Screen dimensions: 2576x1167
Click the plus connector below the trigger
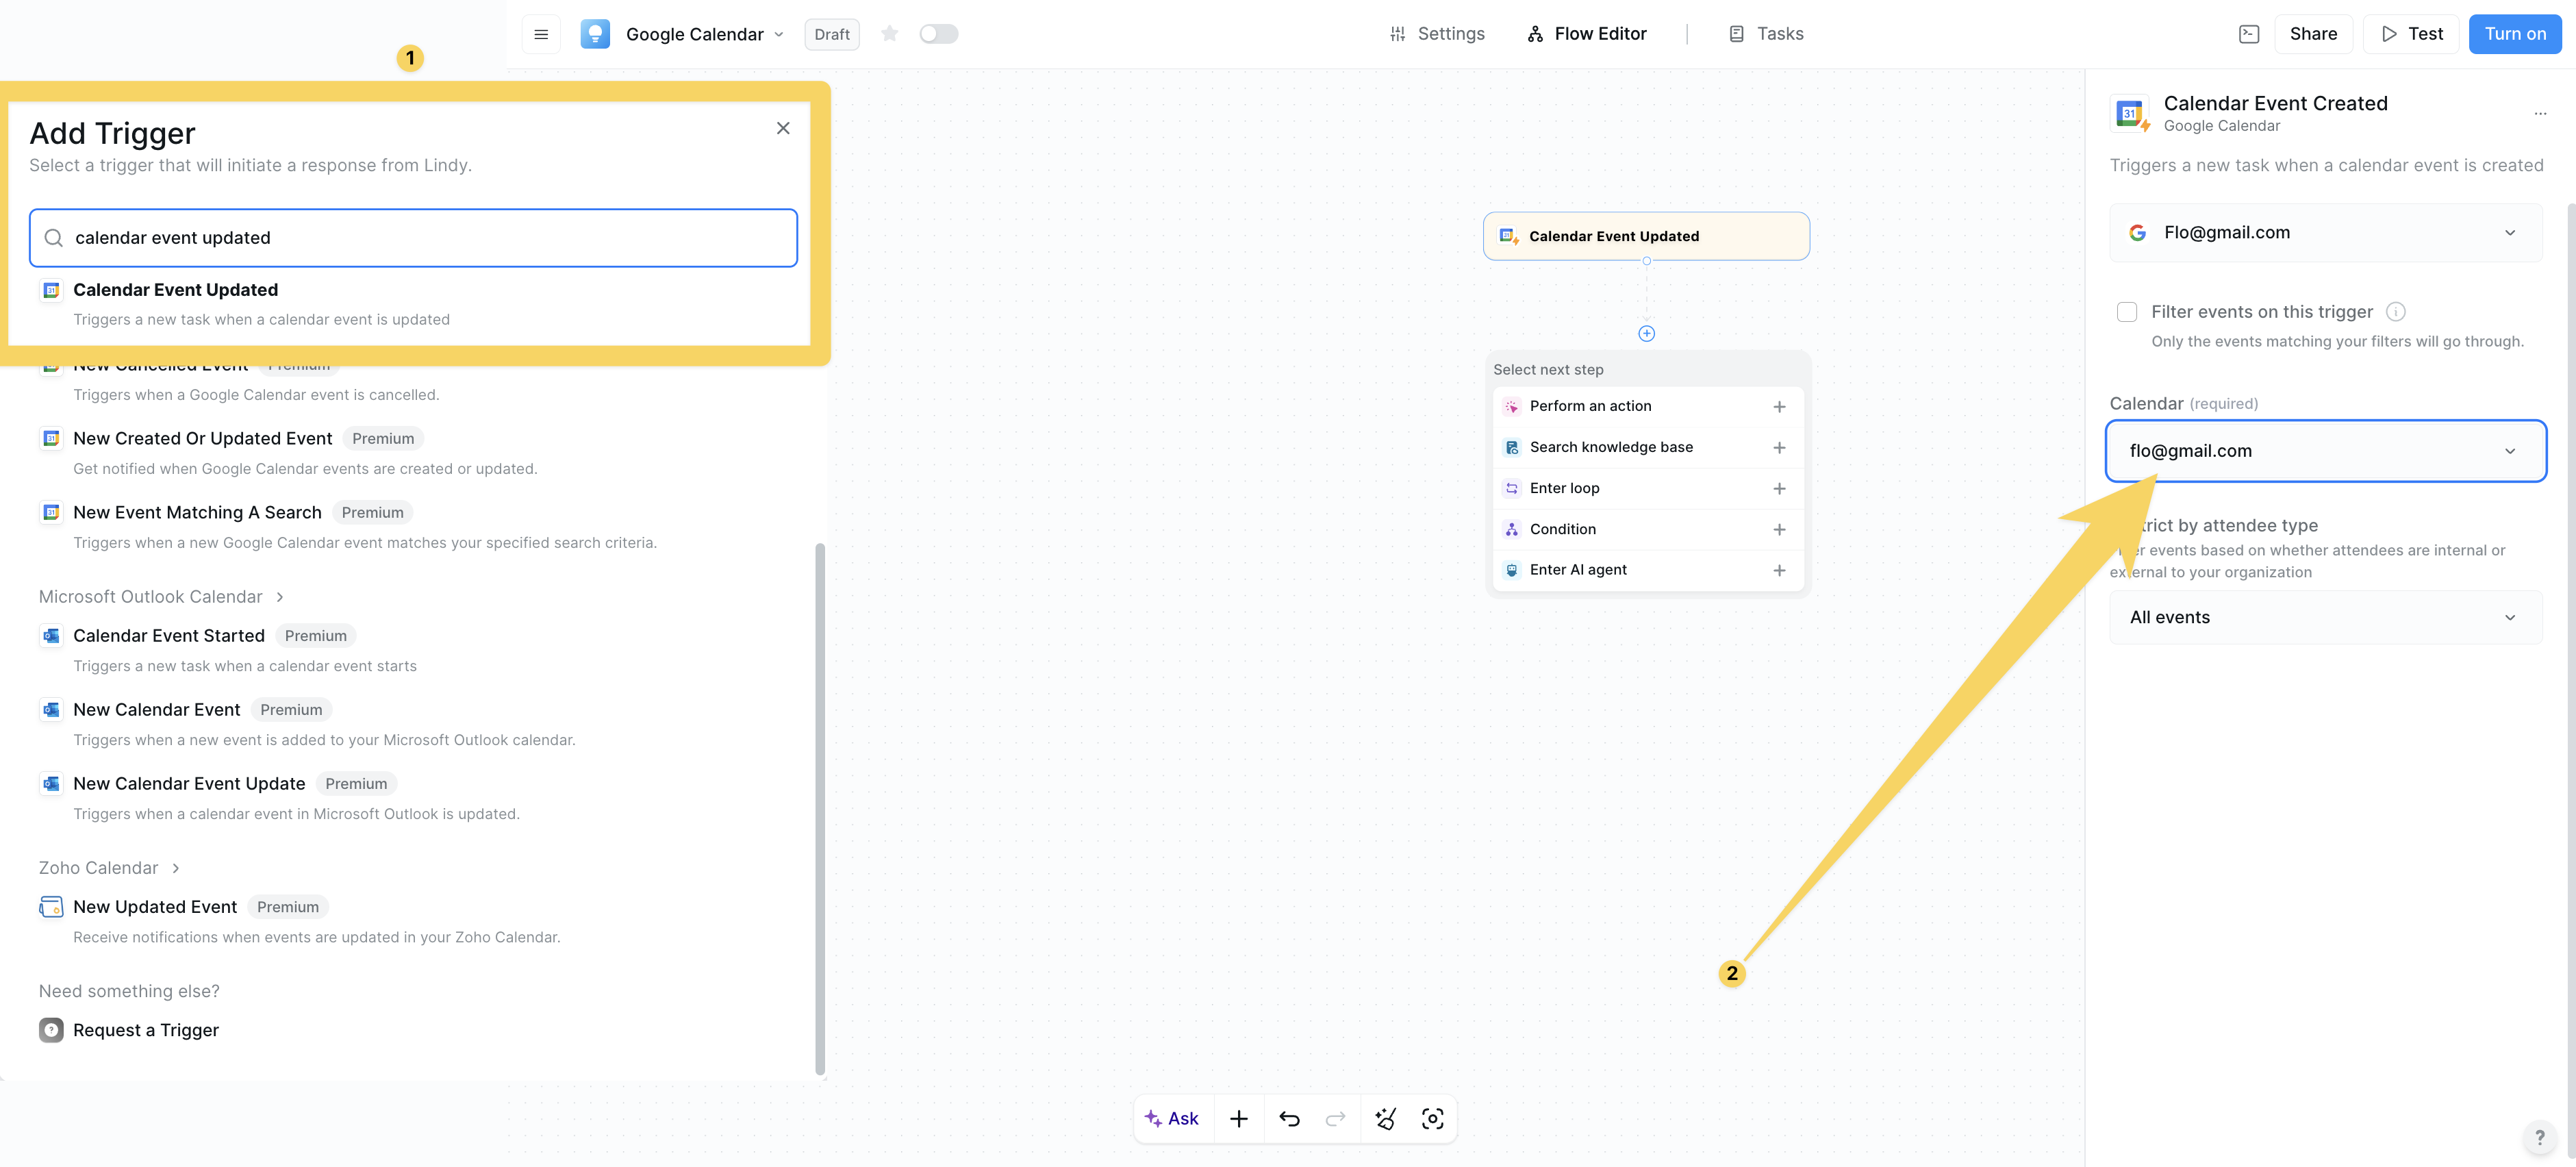[1646, 333]
